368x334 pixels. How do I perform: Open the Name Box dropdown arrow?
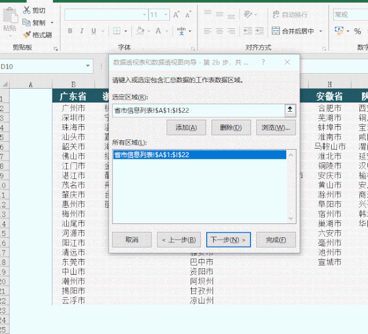(x=88, y=66)
